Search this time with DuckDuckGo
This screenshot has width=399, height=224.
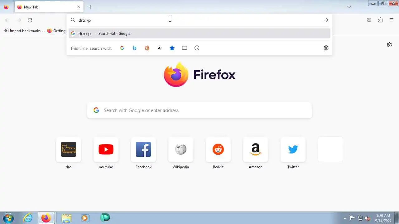pos(147,48)
